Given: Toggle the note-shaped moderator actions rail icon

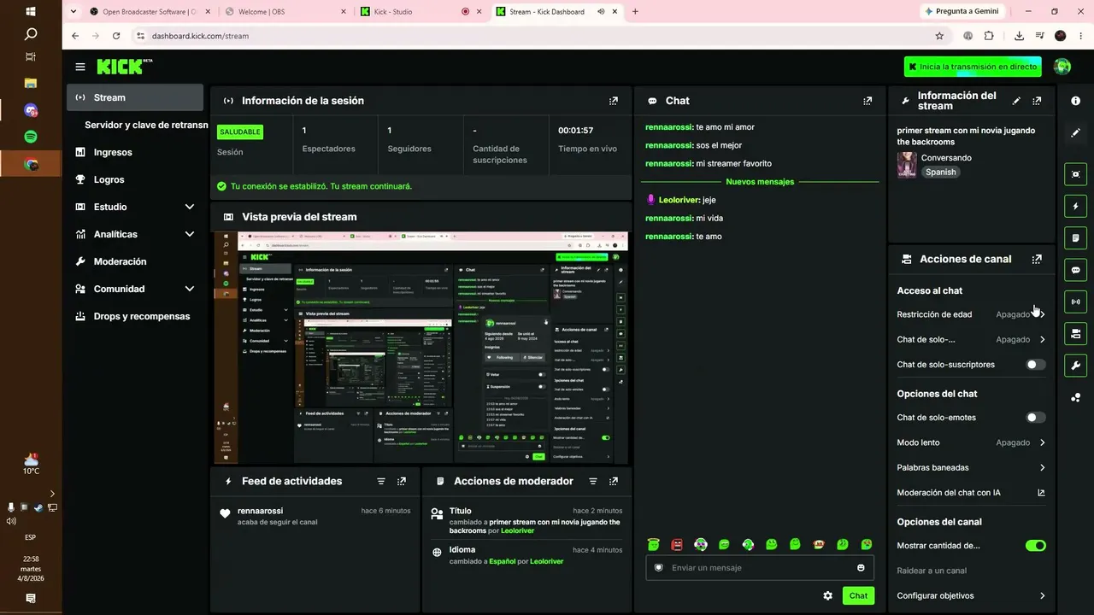Looking at the screenshot, I should point(1075,237).
